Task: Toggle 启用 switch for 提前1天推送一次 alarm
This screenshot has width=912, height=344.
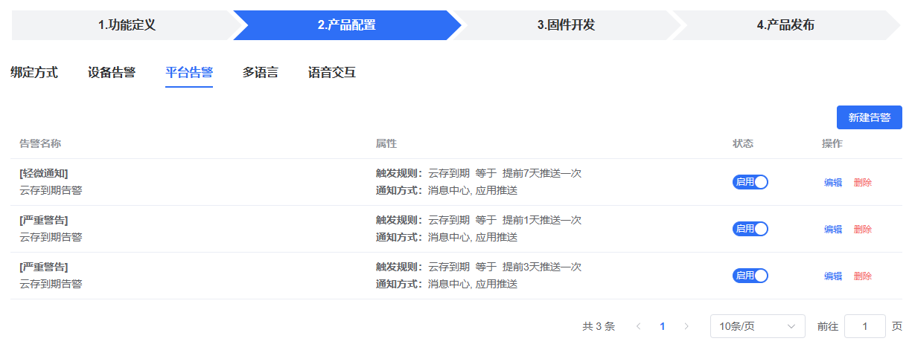Action: pos(750,229)
